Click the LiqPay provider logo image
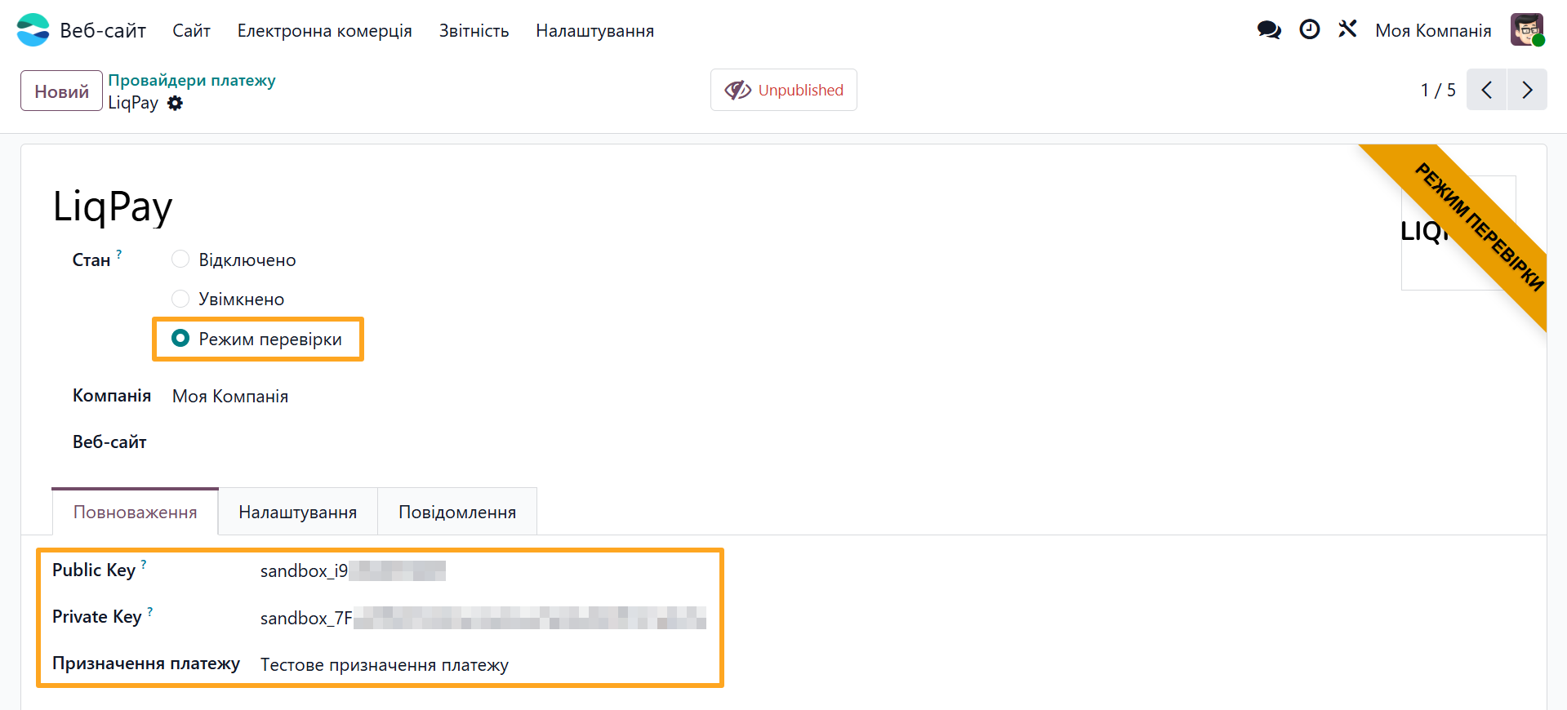The width and height of the screenshot is (1567, 710). coord(1458,233)
